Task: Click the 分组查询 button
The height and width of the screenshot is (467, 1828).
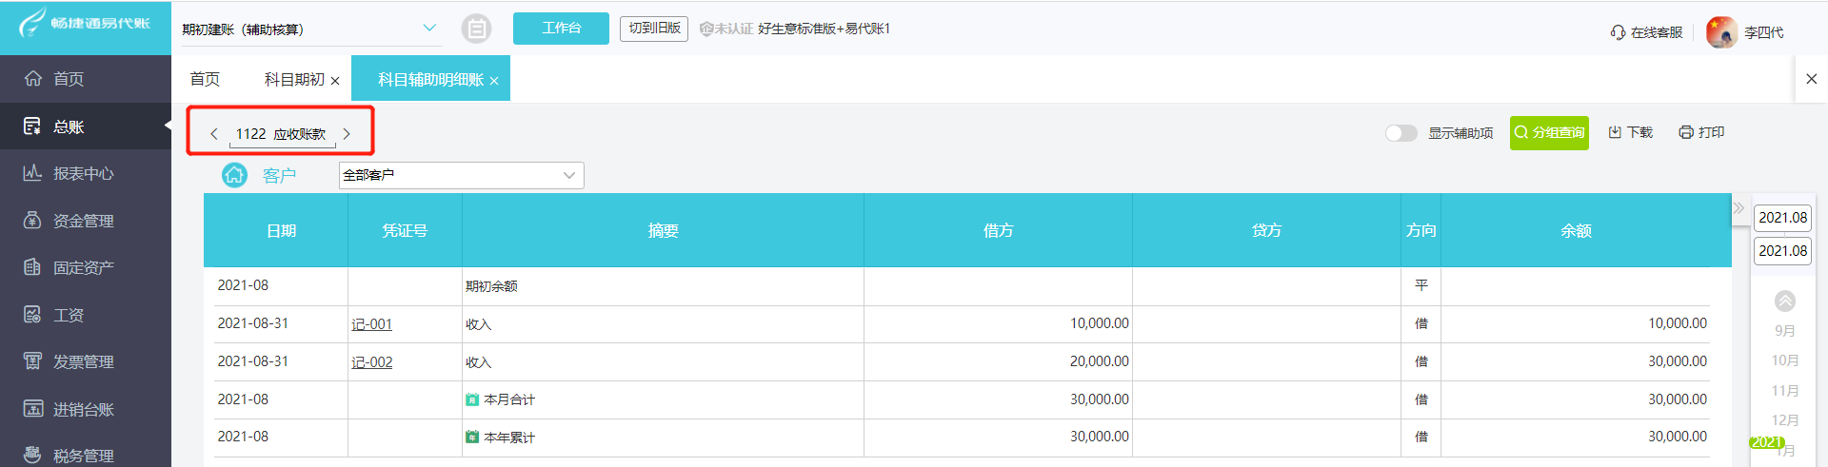Action: point(1549,133)
